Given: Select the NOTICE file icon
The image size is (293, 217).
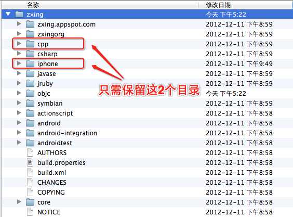Looking at the screenshot, I should pos(30,212).
